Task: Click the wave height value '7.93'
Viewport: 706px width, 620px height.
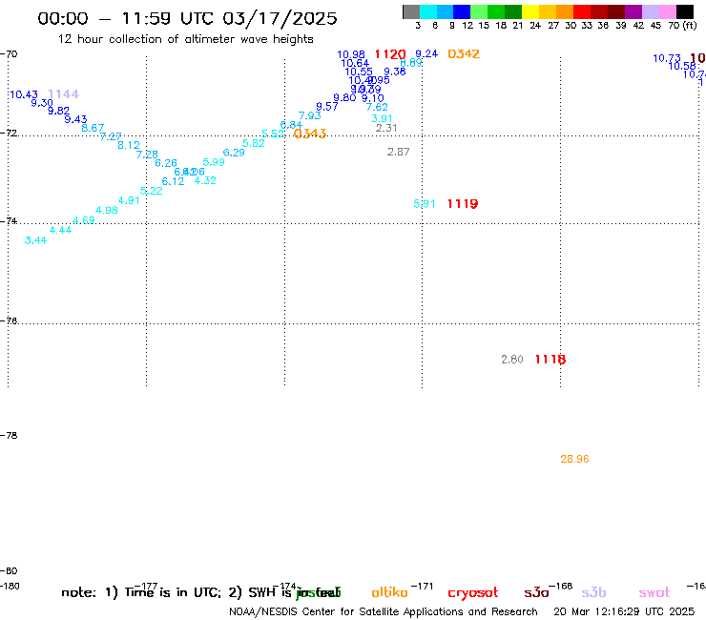Action: [310, 115]
